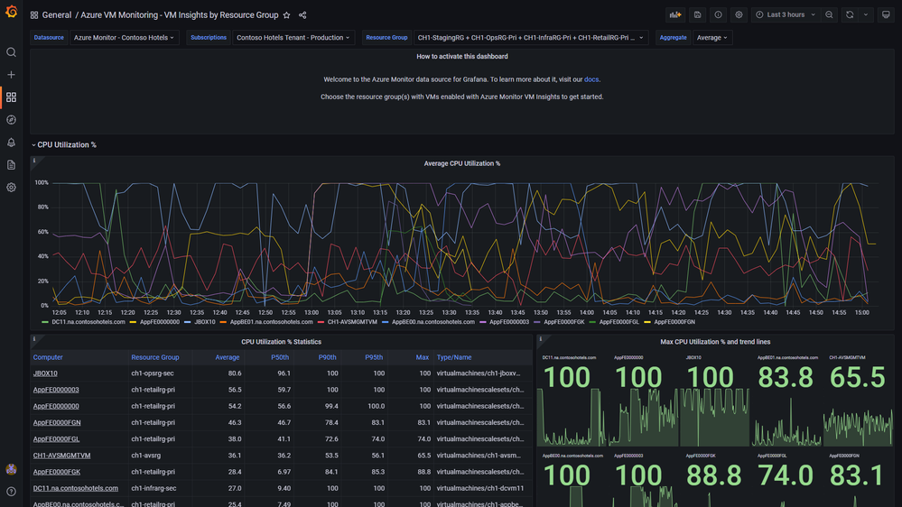Open AppFE0000FGN computer link in table

tap(56, 422)
